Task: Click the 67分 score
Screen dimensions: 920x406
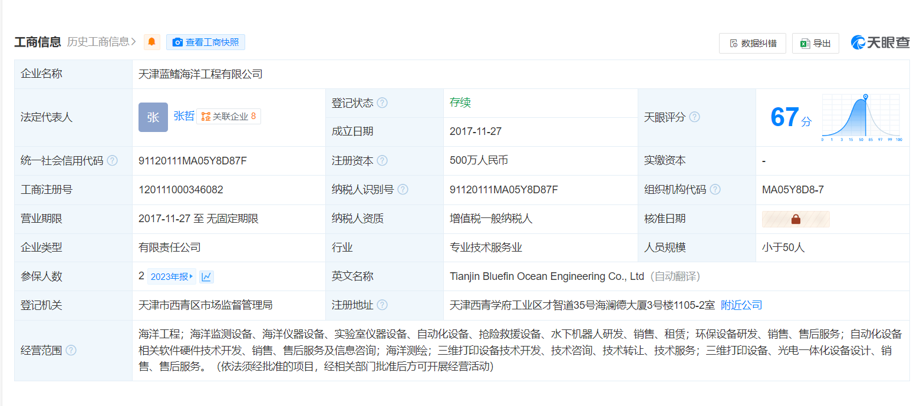Action: 791,117
